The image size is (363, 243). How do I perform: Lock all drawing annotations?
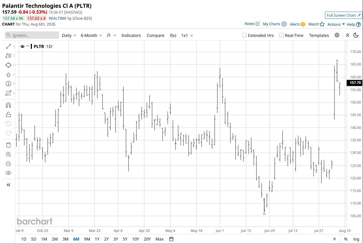[8, 114]
